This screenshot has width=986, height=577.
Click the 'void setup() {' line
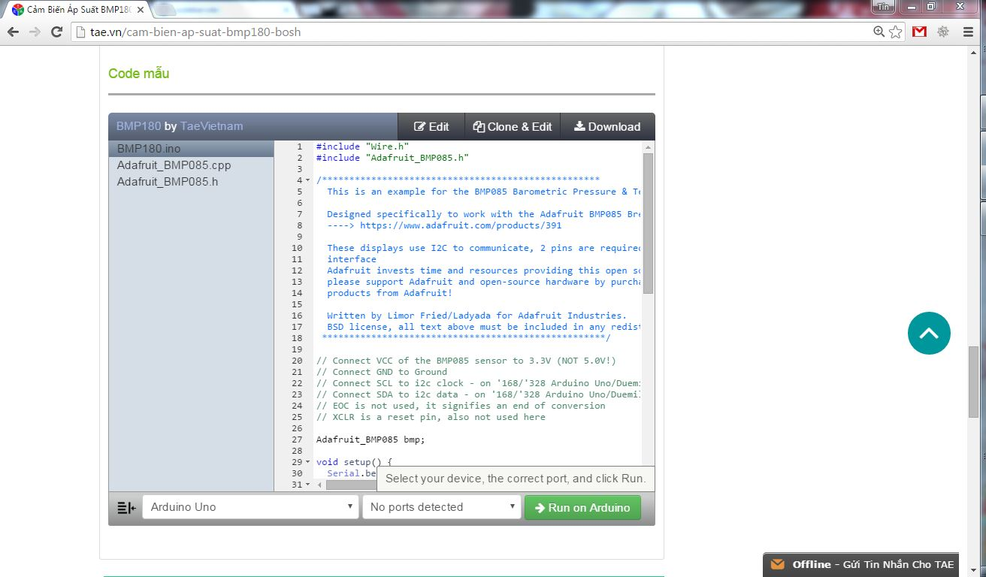[354, 462]
